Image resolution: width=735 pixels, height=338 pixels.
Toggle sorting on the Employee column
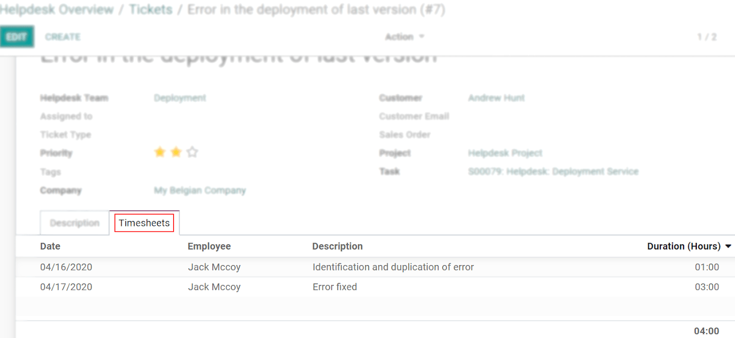209,246
